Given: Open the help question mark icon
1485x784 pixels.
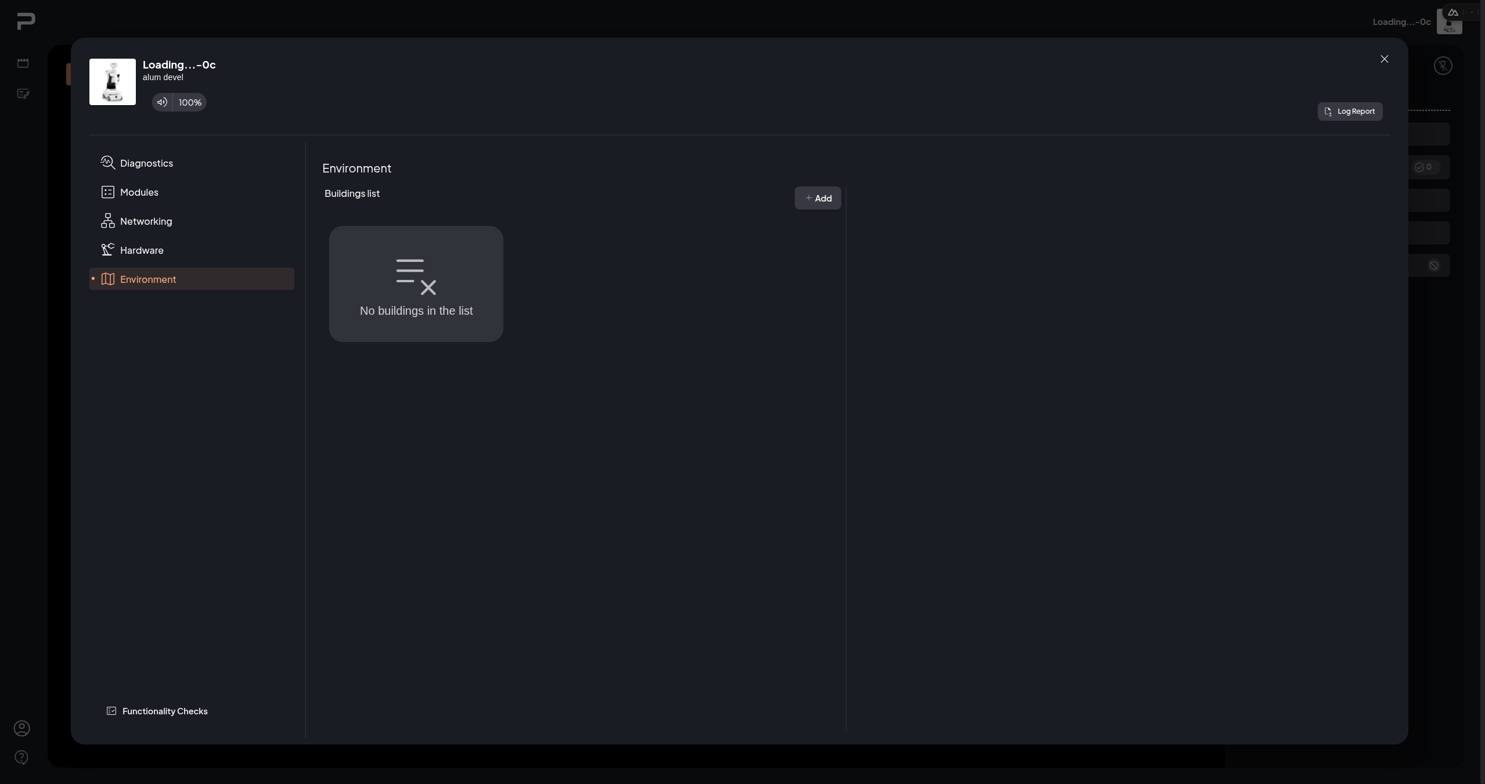Looking at the screenshot, I should coord(21,757).
